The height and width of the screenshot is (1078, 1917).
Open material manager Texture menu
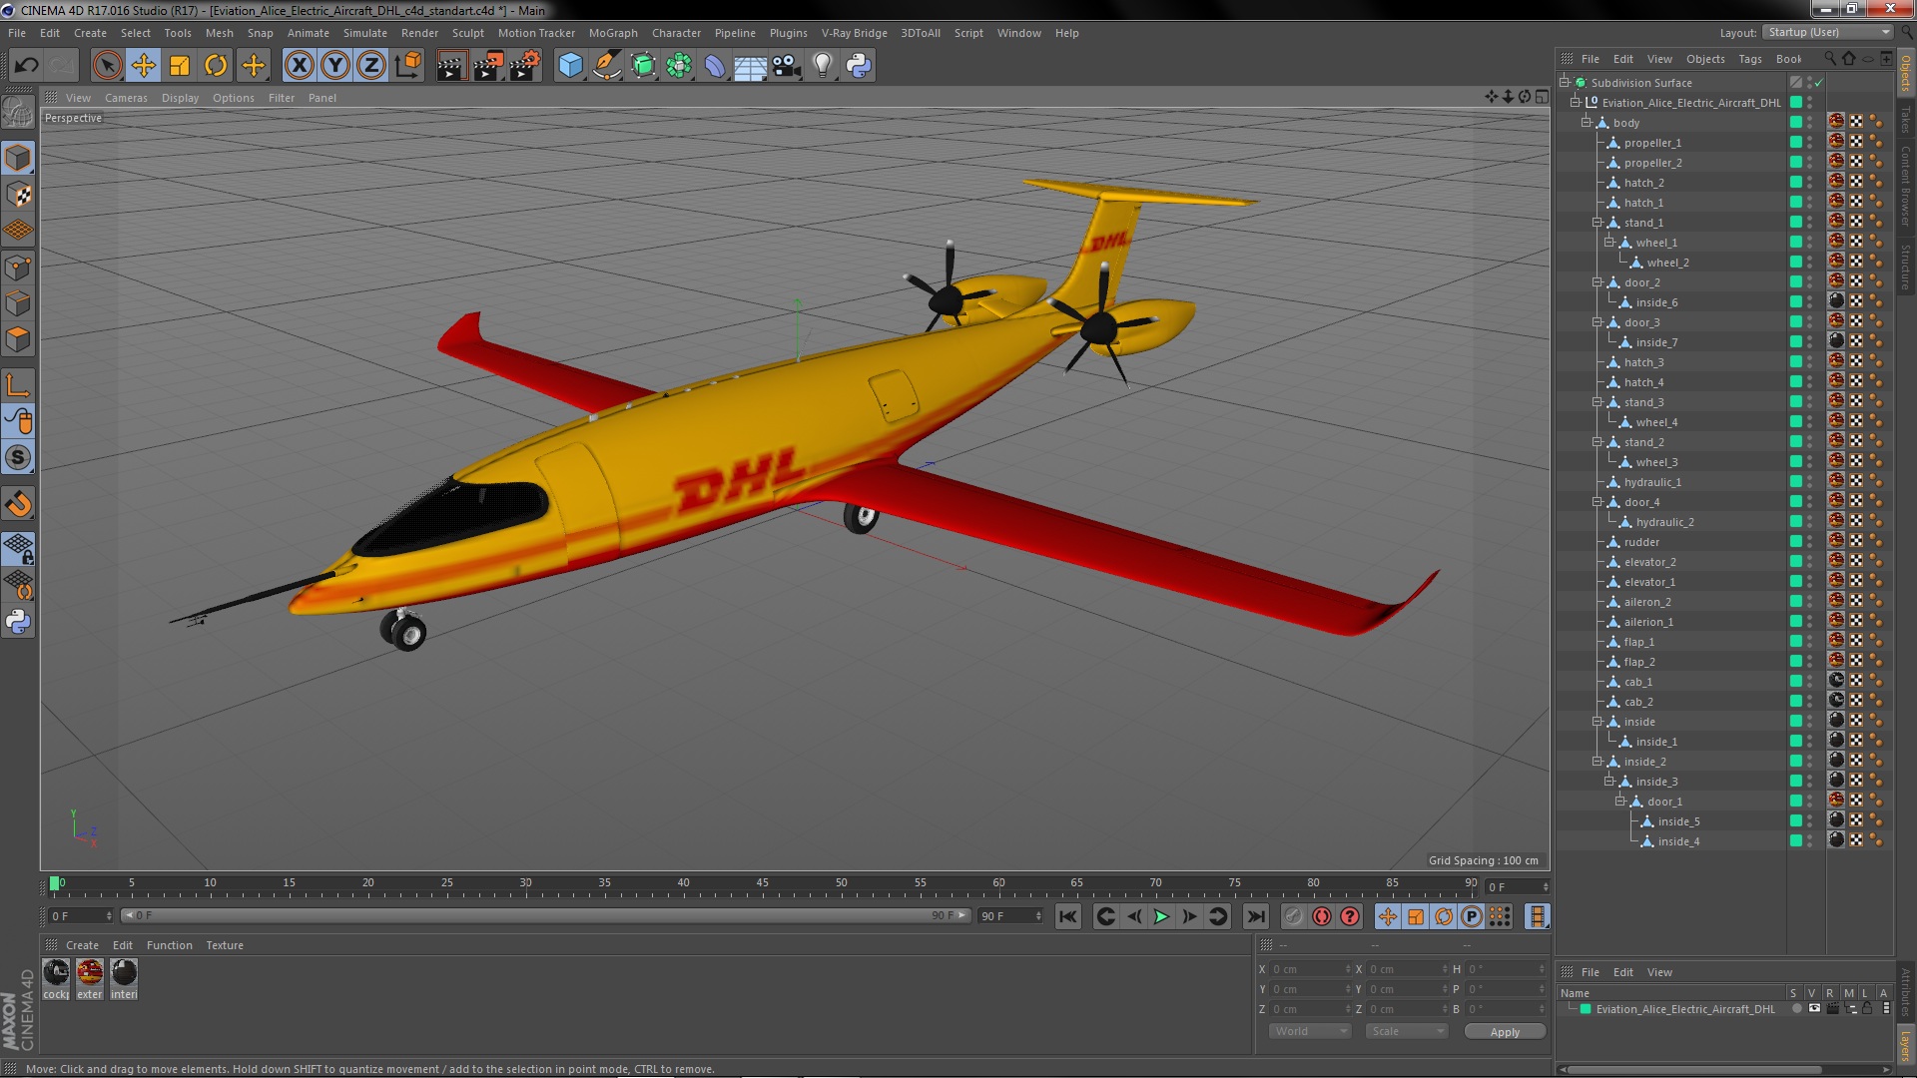225,945
